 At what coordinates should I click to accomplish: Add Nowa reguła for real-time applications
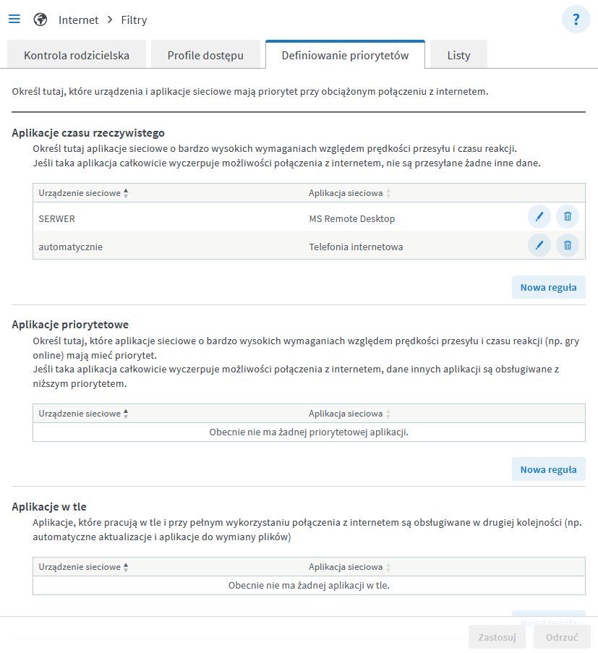coord(548,287)
